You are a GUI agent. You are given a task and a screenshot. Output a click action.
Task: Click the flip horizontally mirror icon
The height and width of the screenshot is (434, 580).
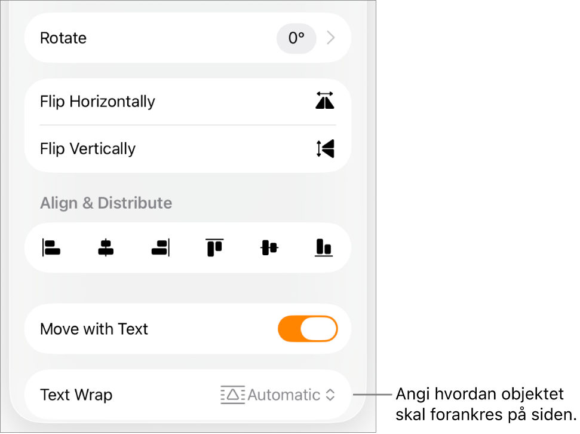(x=325, y=100)
